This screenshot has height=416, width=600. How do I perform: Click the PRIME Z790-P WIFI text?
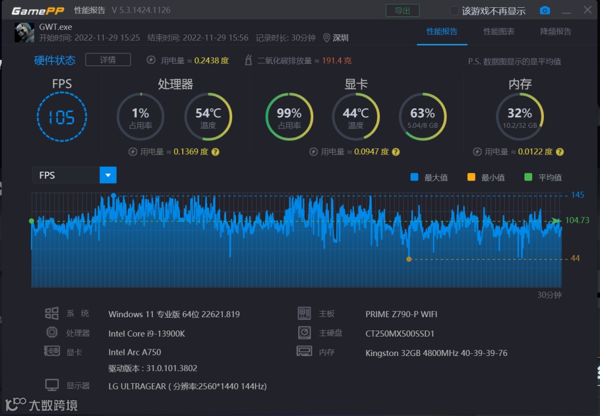pyautogui.click(x=401, y=314)
